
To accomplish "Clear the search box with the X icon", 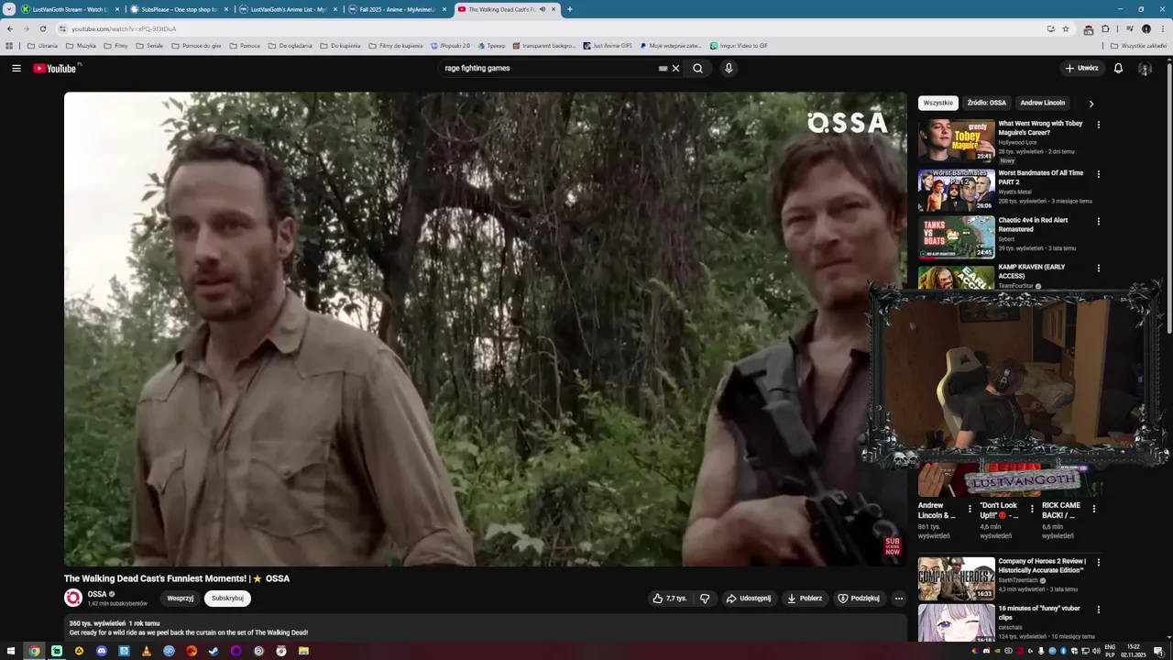I will point(676,68).
